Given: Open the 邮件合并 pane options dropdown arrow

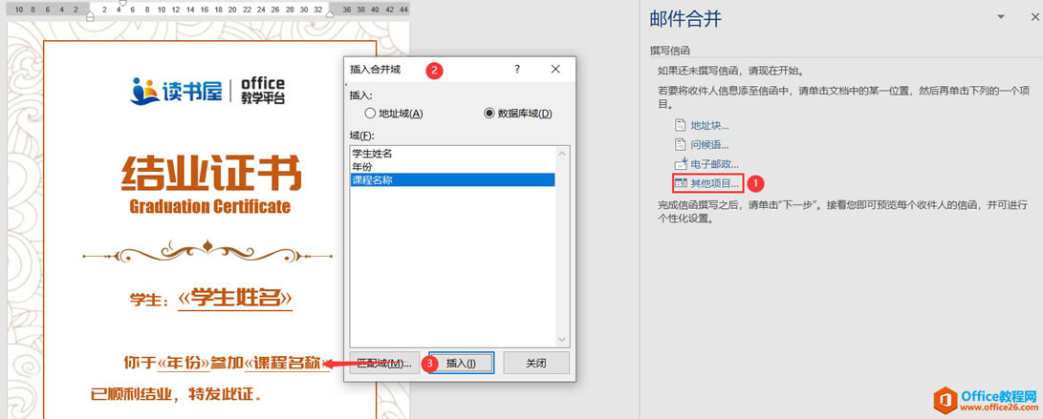Looking at the screenshot, I should pos(1000,16).
